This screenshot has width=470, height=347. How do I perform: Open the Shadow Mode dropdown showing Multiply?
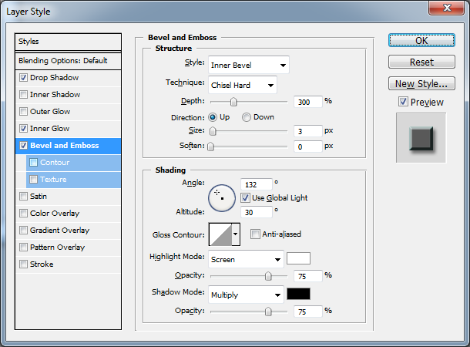click(x=246, y=295)
